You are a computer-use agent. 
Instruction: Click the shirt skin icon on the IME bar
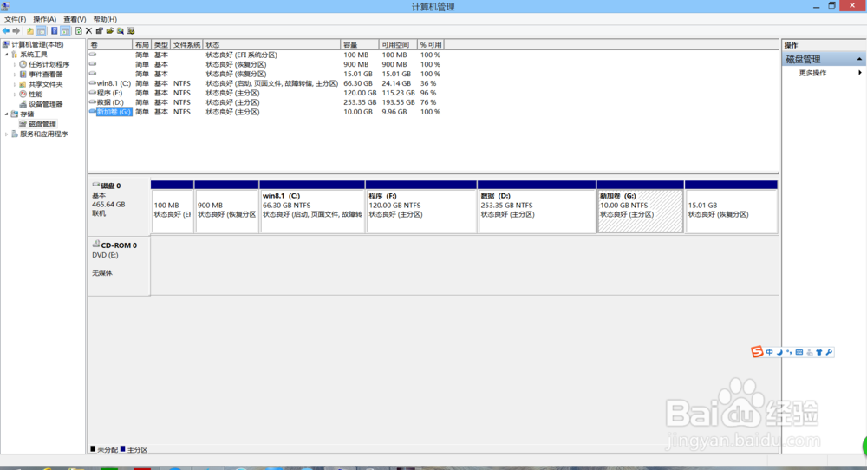(819, 352)
